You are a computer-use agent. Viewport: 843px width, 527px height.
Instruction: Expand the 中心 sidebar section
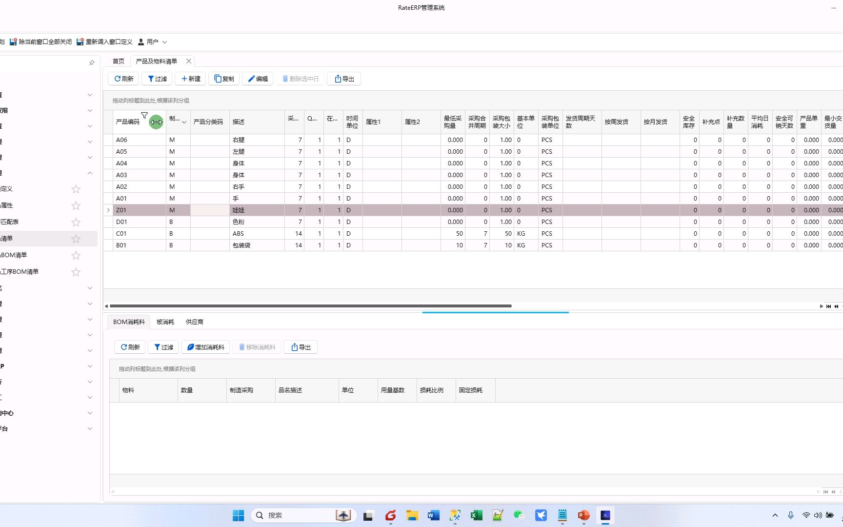tap(90, 413)
